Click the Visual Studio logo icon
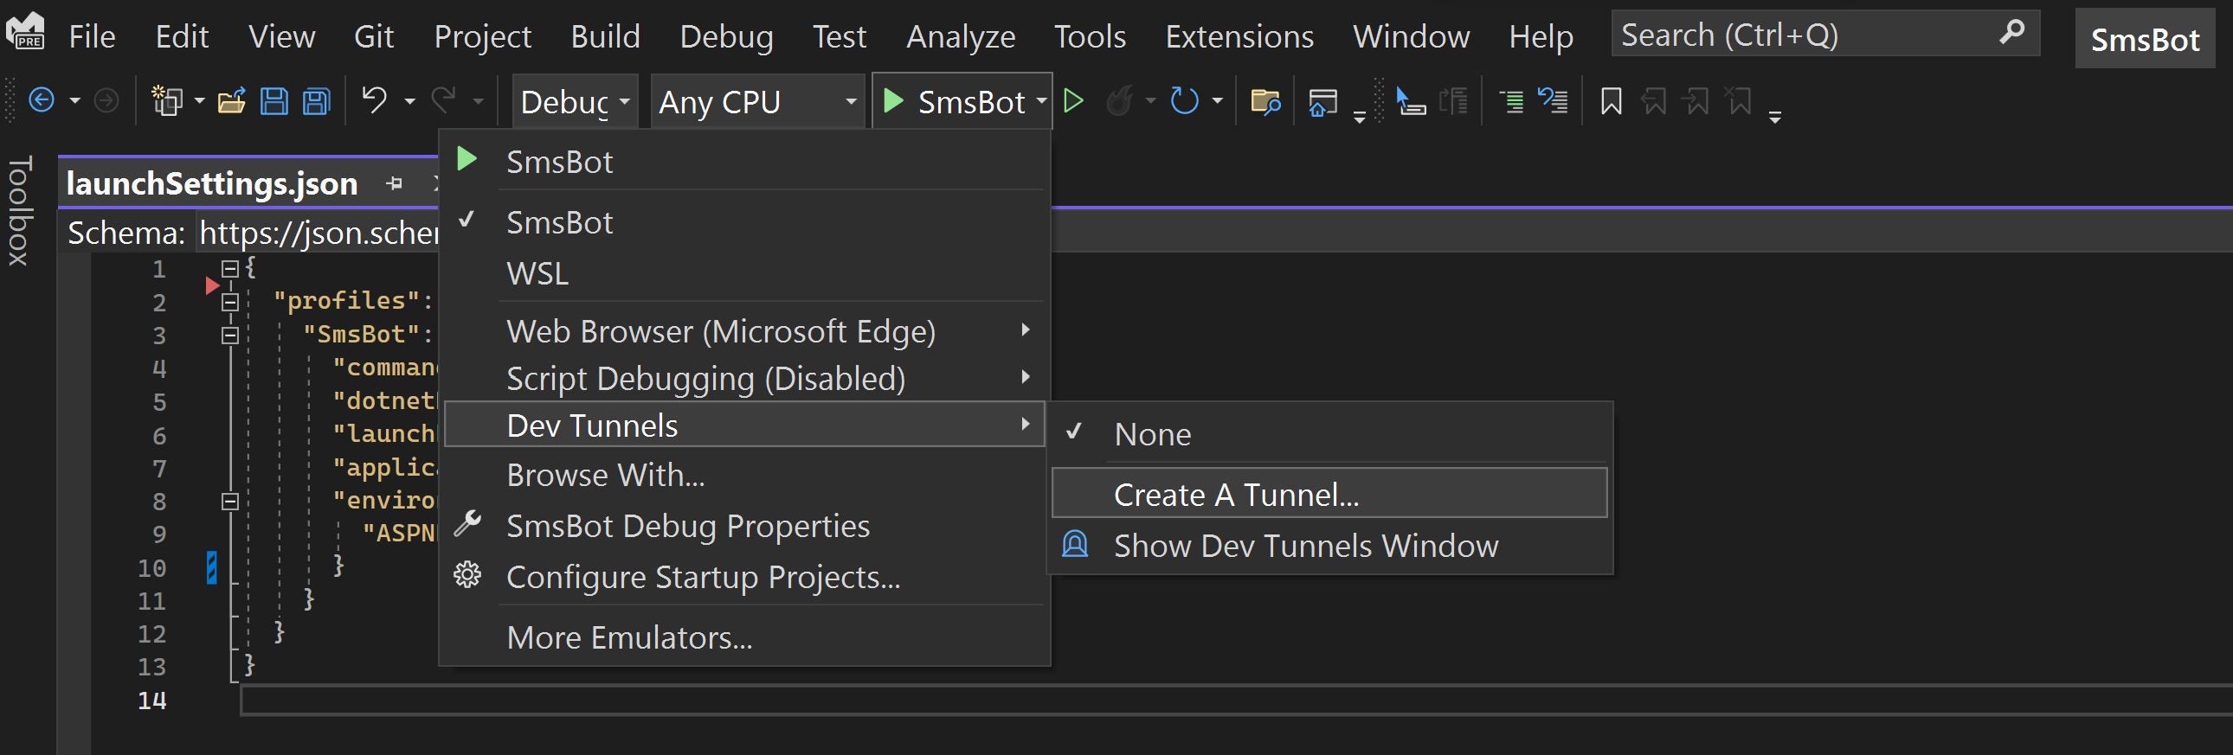Viewport: 2233px width, 755px height. (x=25, y=29)
